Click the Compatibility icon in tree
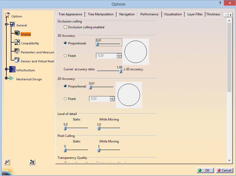The image size is (236, 176). [17, 42]
